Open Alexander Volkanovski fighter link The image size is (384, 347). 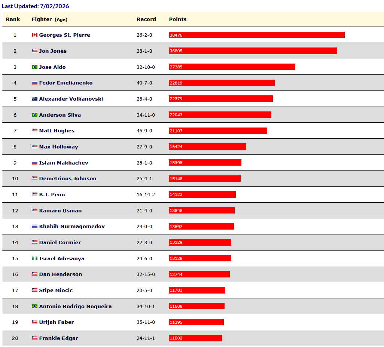coord(71,99)
